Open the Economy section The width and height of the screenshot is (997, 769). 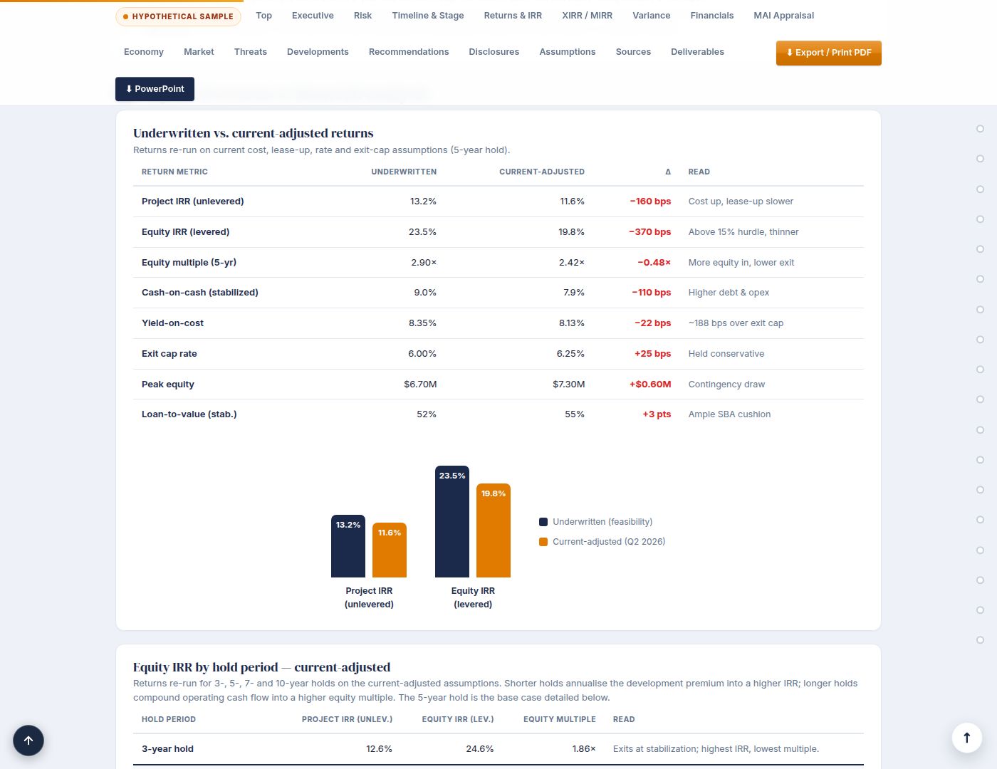click(144, 52)
